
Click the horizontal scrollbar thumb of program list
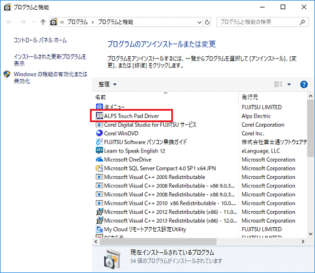click(158, 241)
